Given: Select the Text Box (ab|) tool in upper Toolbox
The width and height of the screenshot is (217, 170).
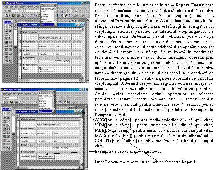Looking at the screenshot, I should [x=10, y=30].
